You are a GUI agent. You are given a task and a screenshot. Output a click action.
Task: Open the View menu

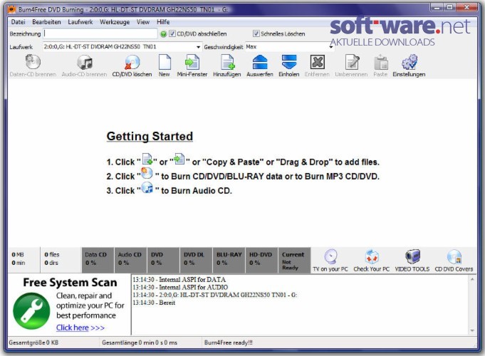(x=143, y=22)
